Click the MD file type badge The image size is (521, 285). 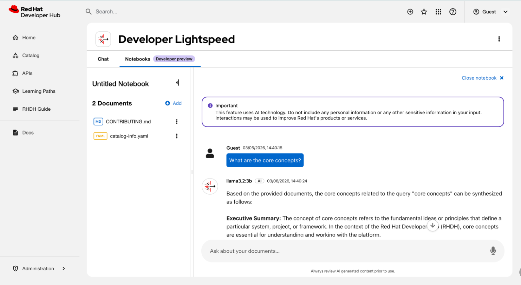click(98, 121)
